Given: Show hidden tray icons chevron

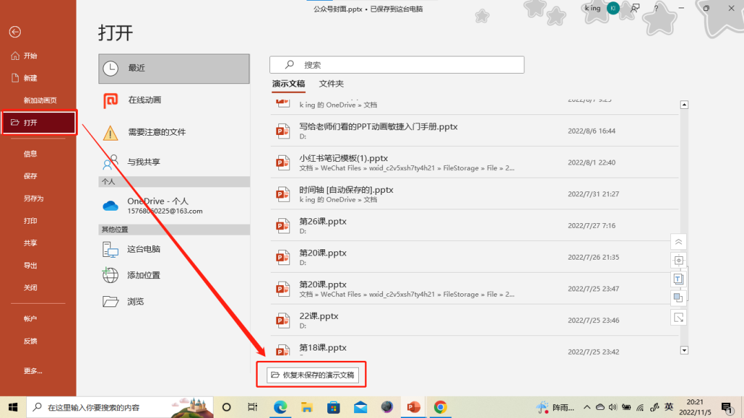Looking at the screenshot, I should [587, 407].
